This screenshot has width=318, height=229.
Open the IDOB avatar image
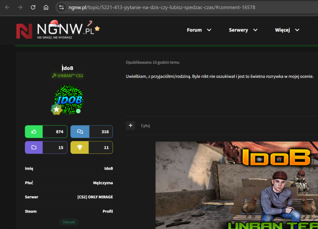[69, 100]
